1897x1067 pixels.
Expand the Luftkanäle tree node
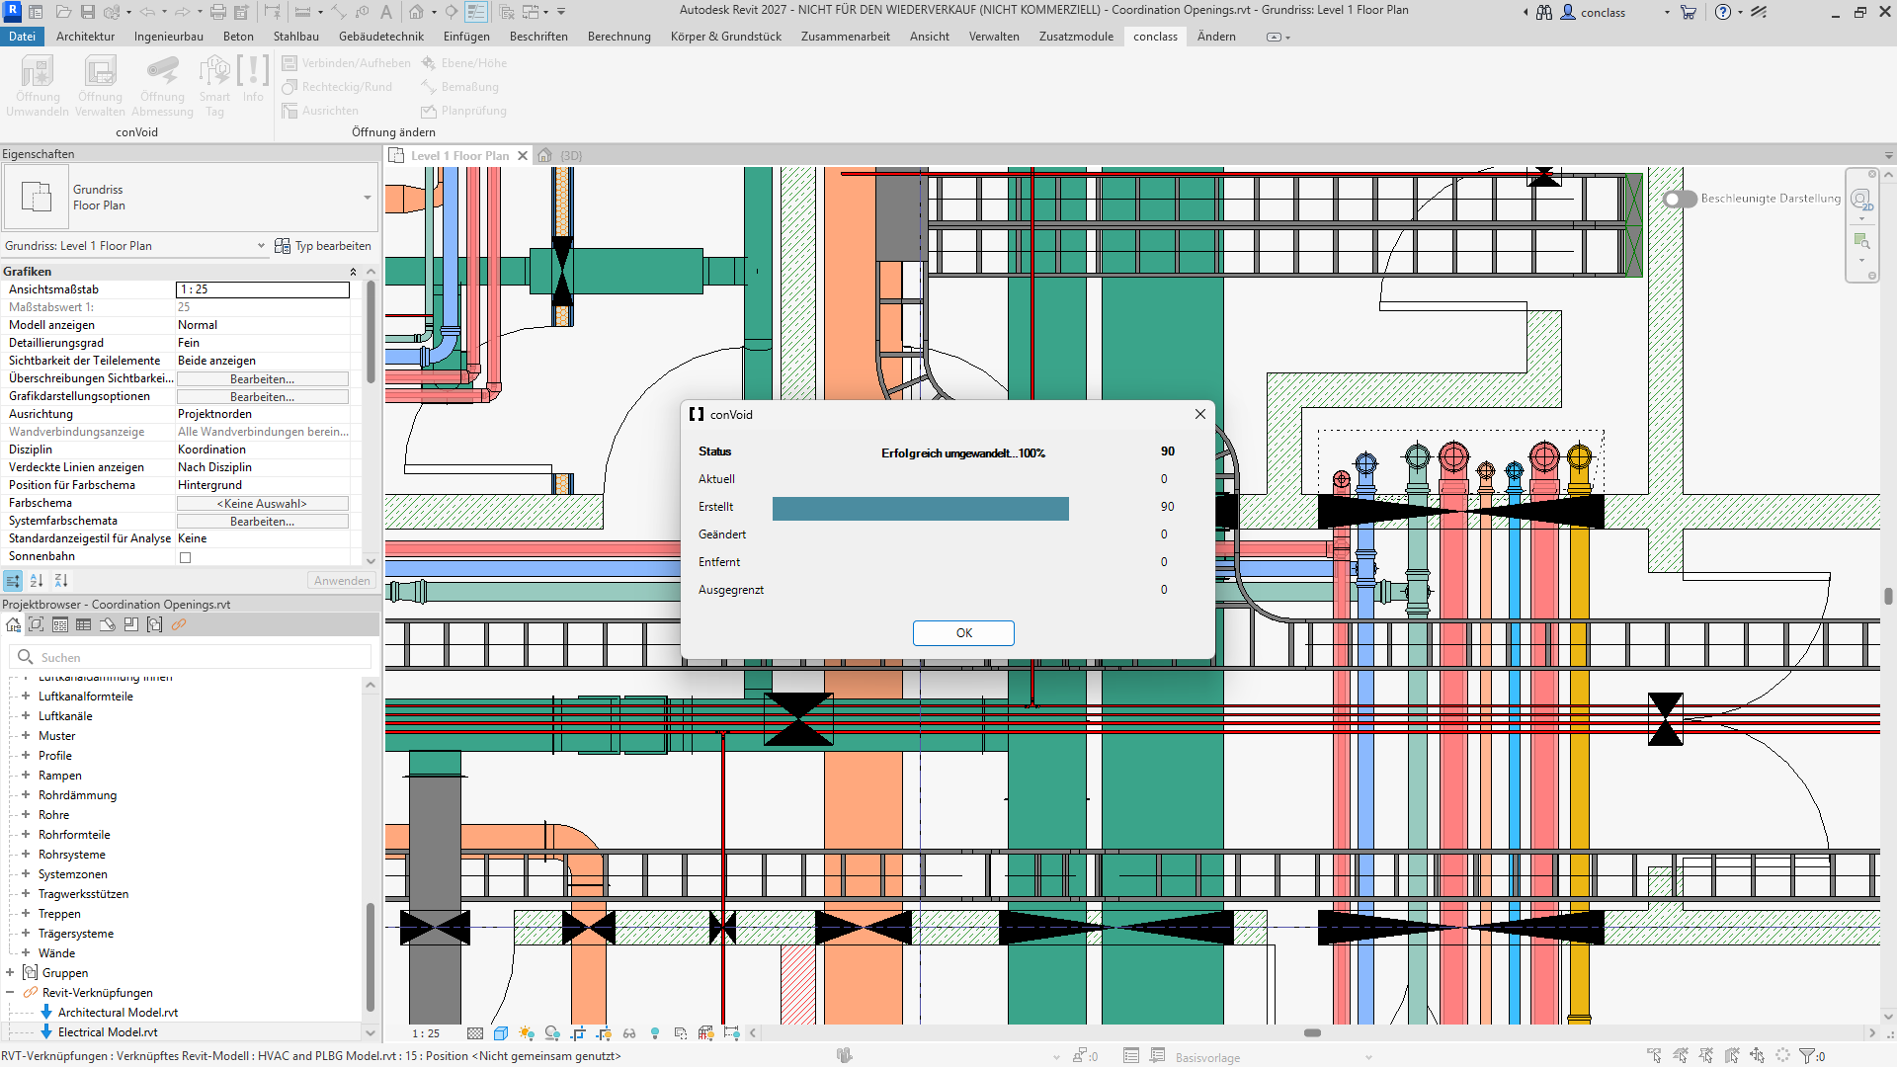point(26,716)
